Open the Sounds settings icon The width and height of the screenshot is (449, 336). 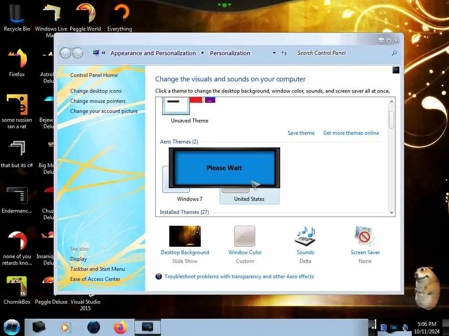pos(305,236)
